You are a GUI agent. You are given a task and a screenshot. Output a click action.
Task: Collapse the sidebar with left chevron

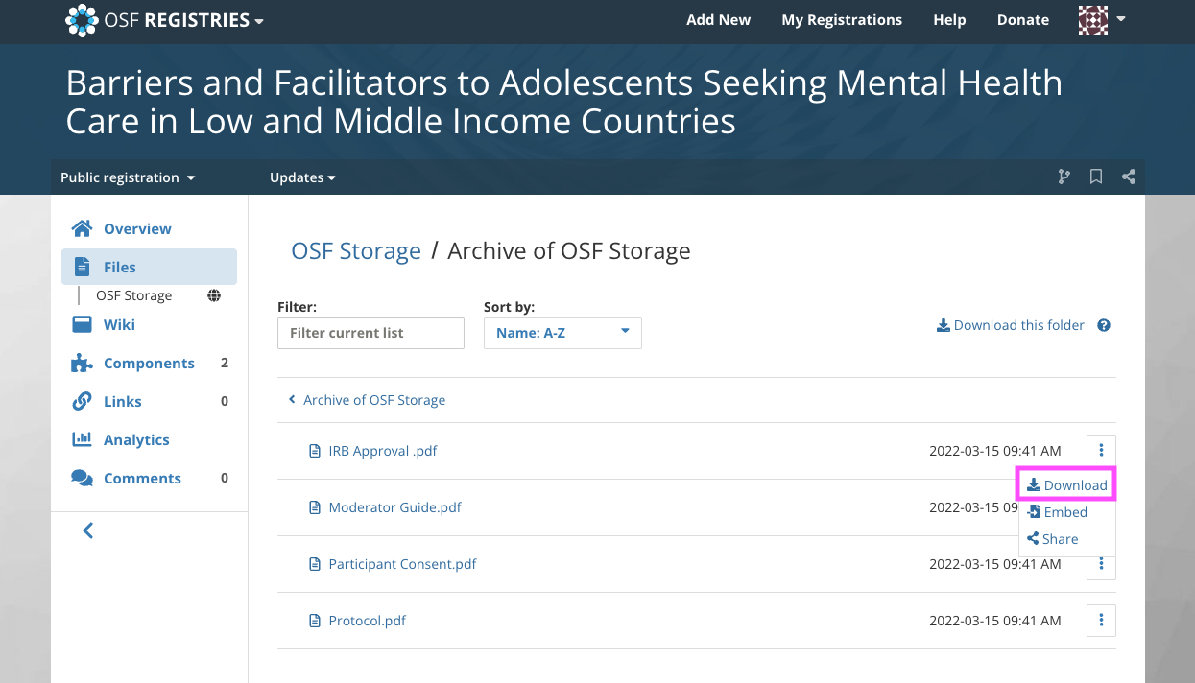(88, 530)
